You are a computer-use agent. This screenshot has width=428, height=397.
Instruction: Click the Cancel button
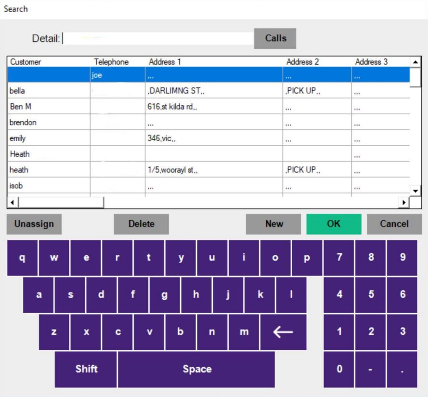[394, 224]
